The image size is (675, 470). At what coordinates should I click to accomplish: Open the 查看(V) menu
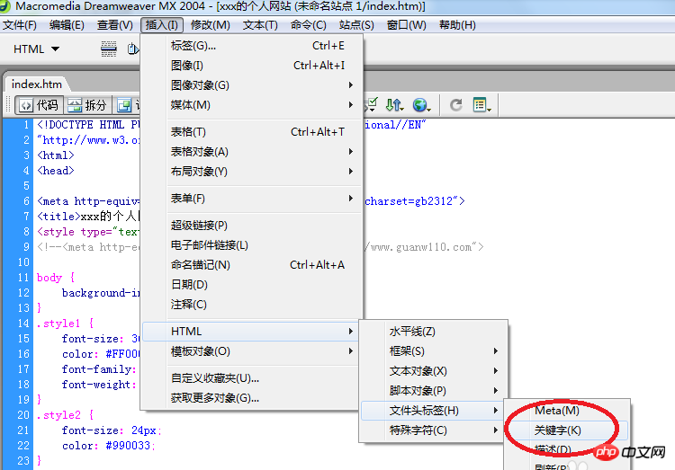point(115,25)
